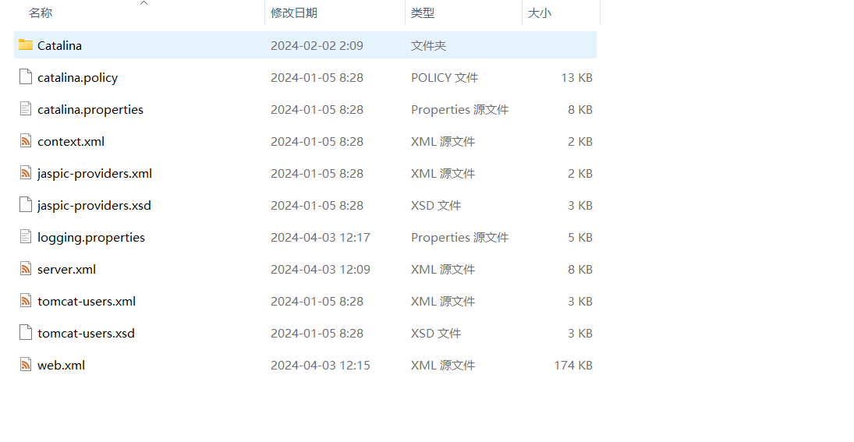The width and height of the screenshot is (854, 442).
Task: Select the jaspic-providers.xsd file name
Action: click(94, 205)
